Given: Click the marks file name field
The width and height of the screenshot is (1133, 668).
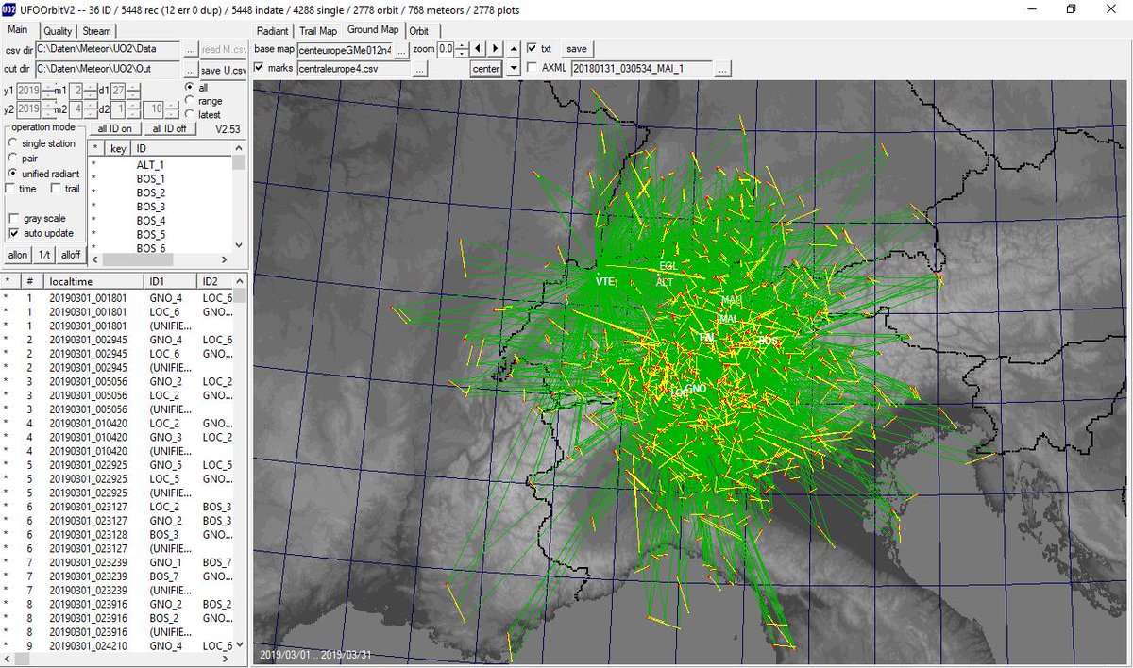Looking at the screenshot, I should pos(353,68).
